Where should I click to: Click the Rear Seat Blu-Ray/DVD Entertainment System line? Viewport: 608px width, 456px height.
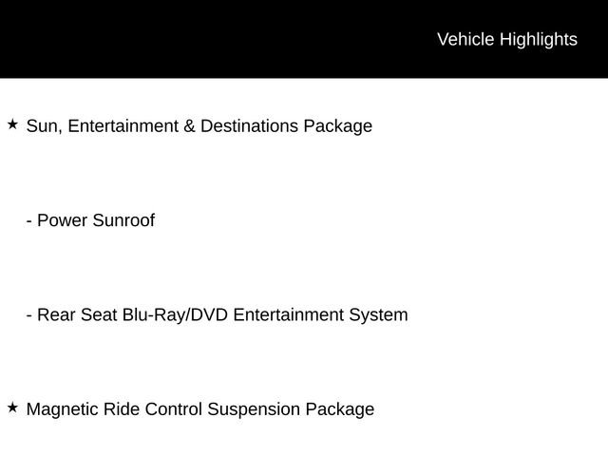click(217, 314)
